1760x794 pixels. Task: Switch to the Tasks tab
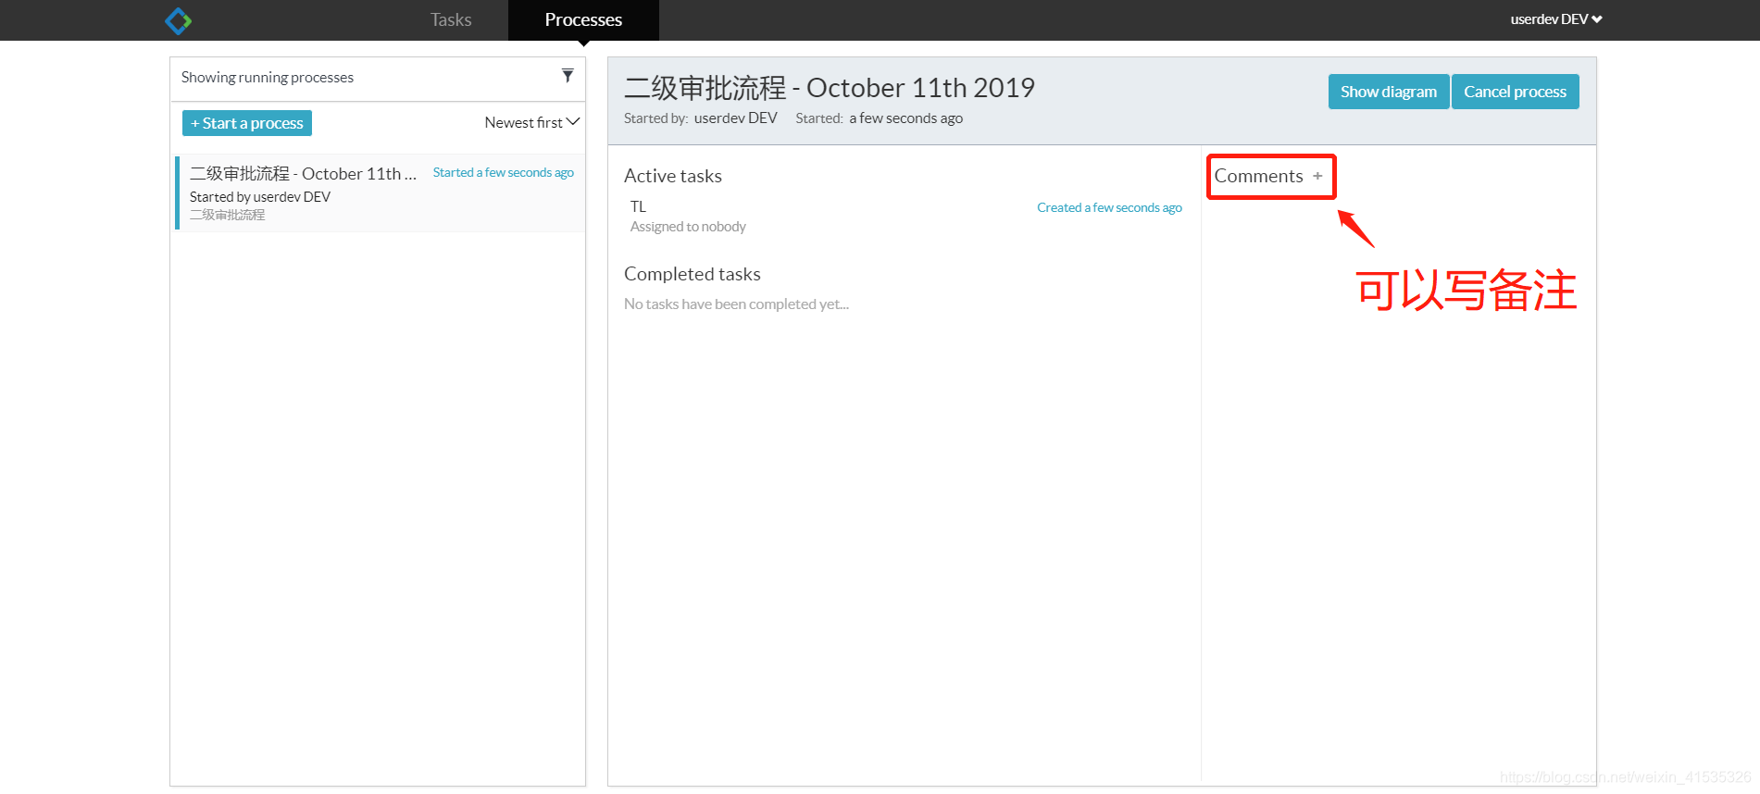pyautogui.click(x=451, y=19)
